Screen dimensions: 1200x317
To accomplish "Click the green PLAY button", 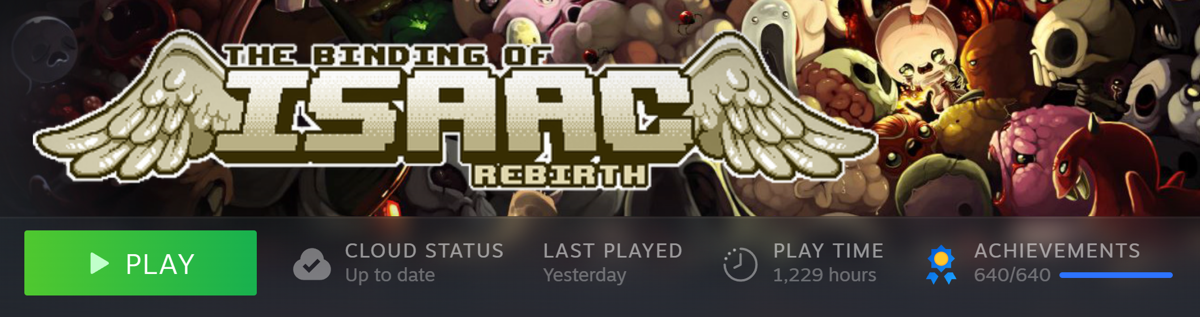I will tap(141, 263).
